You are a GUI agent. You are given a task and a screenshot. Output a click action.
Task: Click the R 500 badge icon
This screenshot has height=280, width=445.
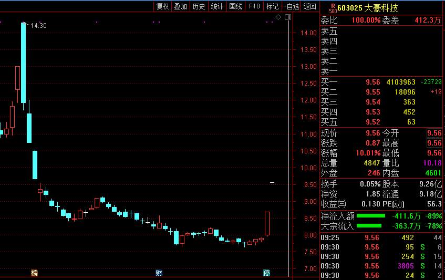[333, 8]
